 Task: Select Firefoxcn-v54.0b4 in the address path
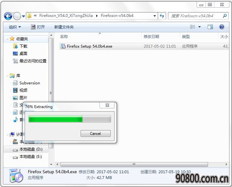(117, 16)
